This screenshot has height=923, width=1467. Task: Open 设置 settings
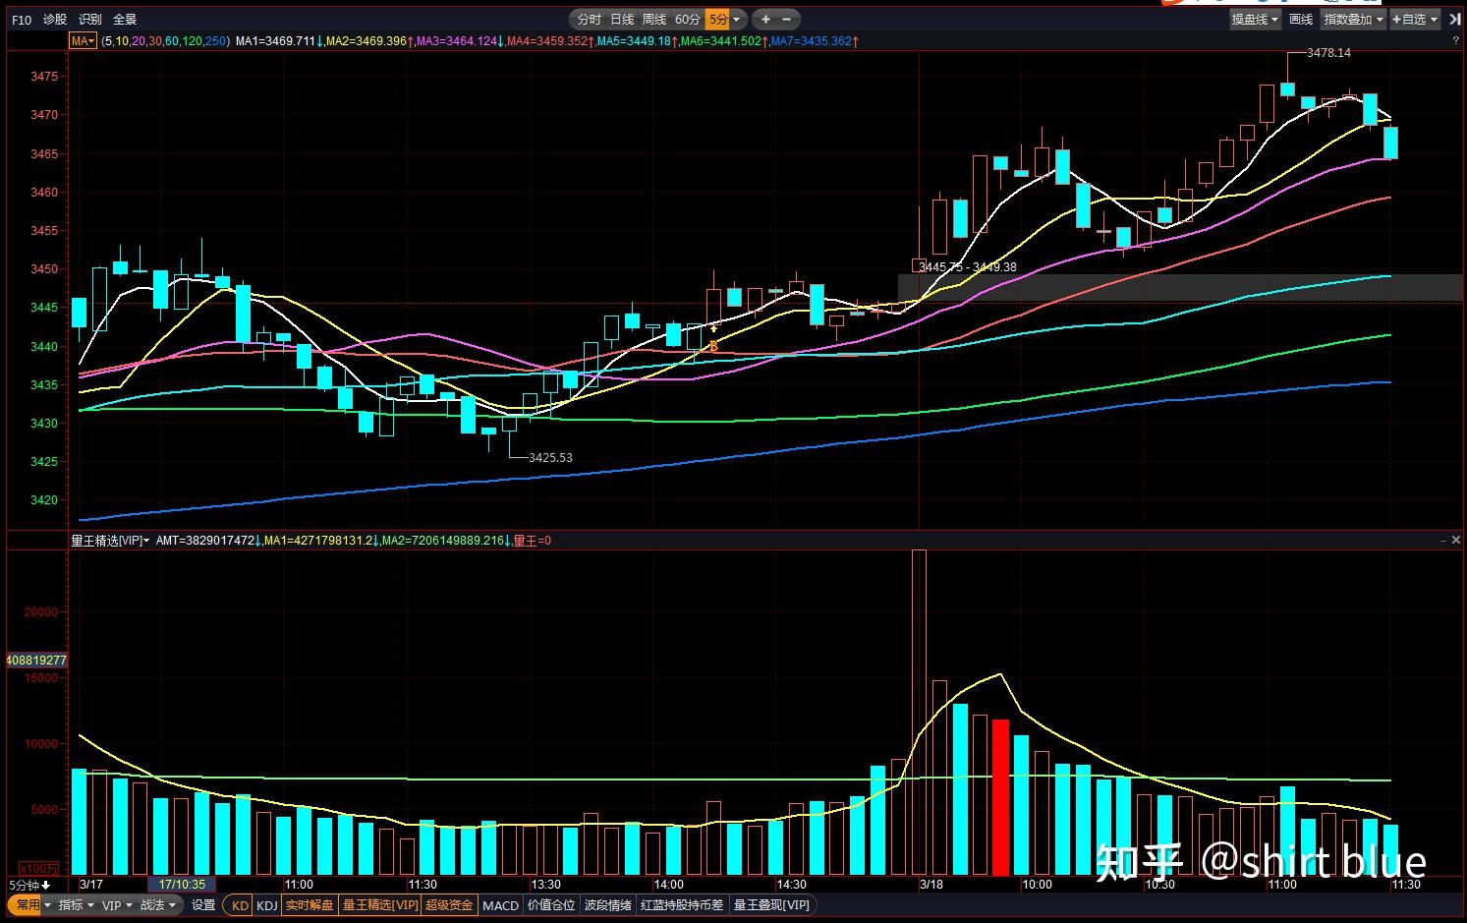click(203, 905)
